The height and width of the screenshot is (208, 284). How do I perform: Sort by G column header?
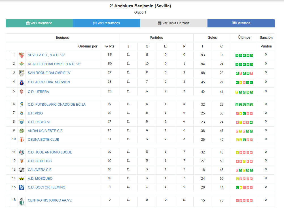pyautogui.click(x=147, y=46)
